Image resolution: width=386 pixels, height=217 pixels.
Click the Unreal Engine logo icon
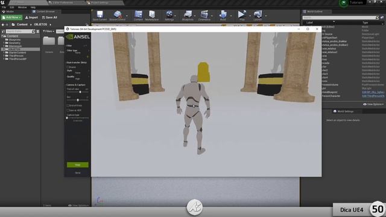pos(2,2)
